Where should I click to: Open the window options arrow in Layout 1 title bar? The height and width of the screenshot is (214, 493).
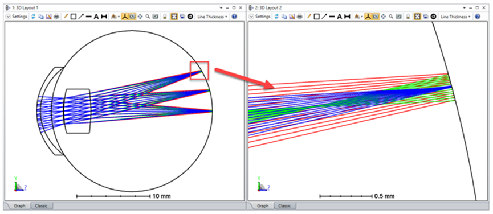[221, 7]
